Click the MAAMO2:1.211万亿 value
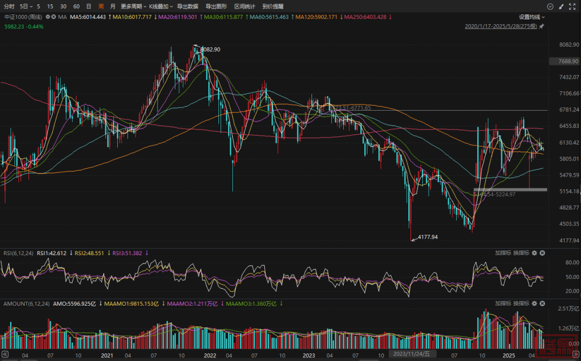This screenshot has height=361, width=581. pyautogui.click(x=192, y=304)
